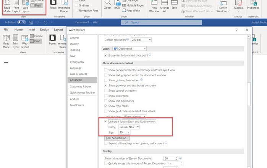Click Focus in the ribbon under the Design tab
The height and width of the screenshot is (168, 267).
(x=52, y=40)
